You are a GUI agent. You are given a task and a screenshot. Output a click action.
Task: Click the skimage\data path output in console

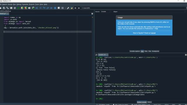pyautogui.click(x=120, y=94)
